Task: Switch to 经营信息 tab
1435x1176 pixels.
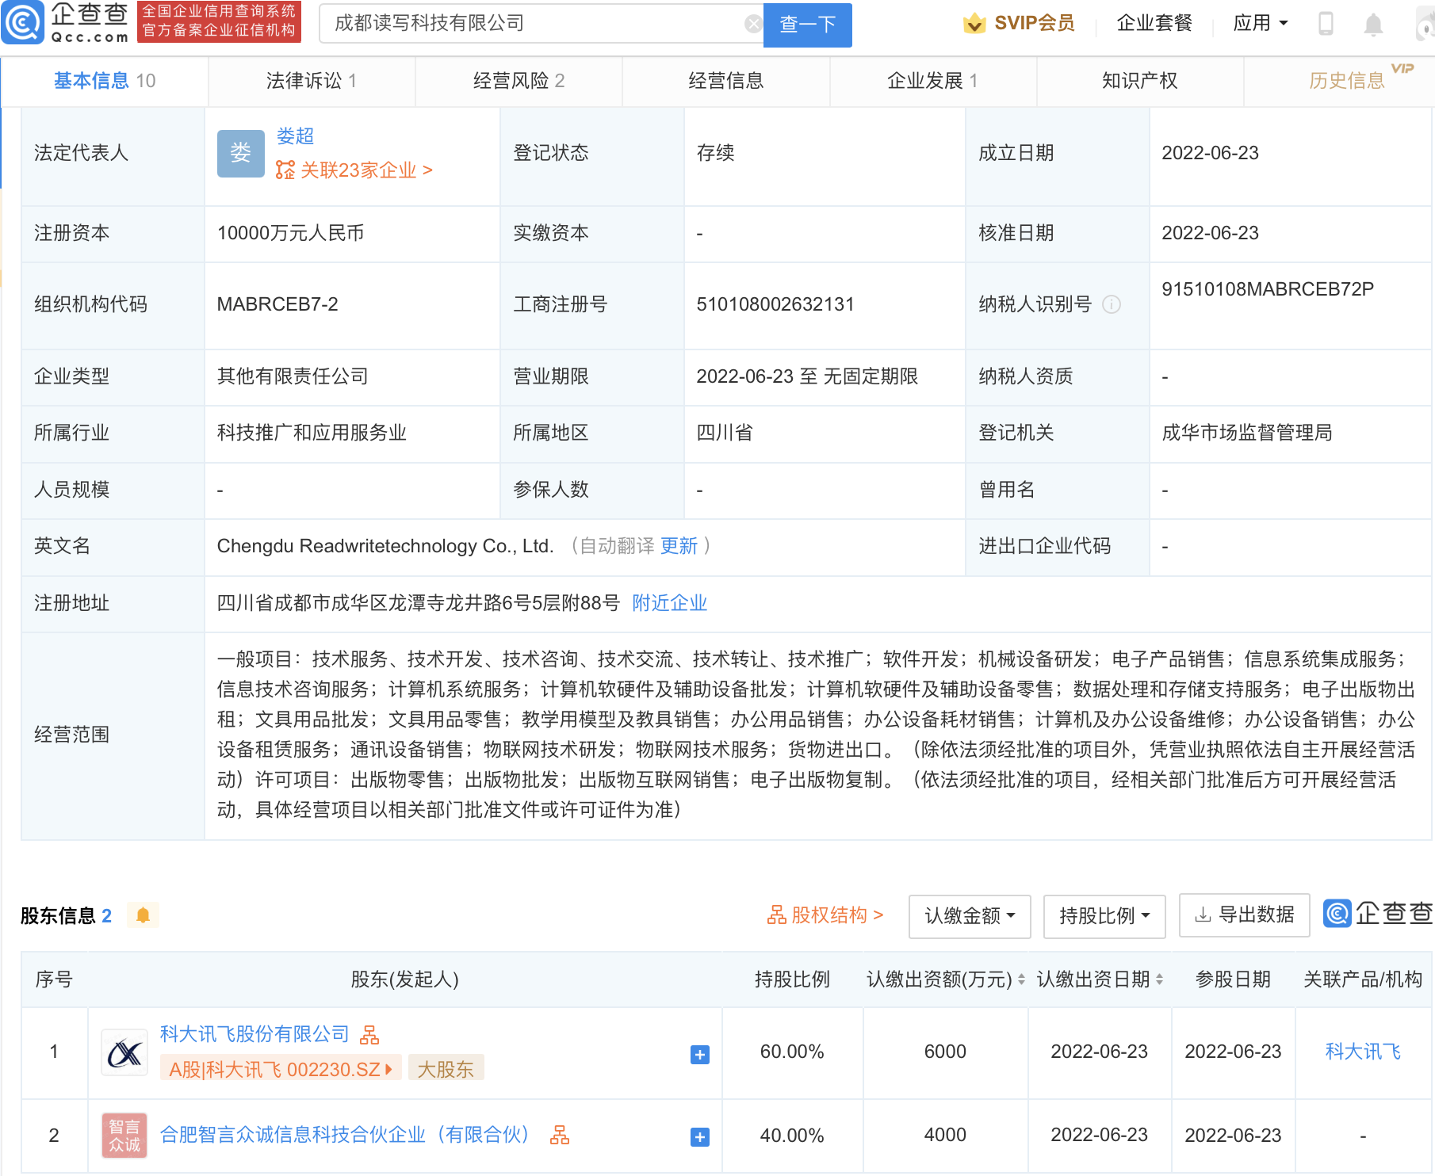Action: (x=726, y=81)
